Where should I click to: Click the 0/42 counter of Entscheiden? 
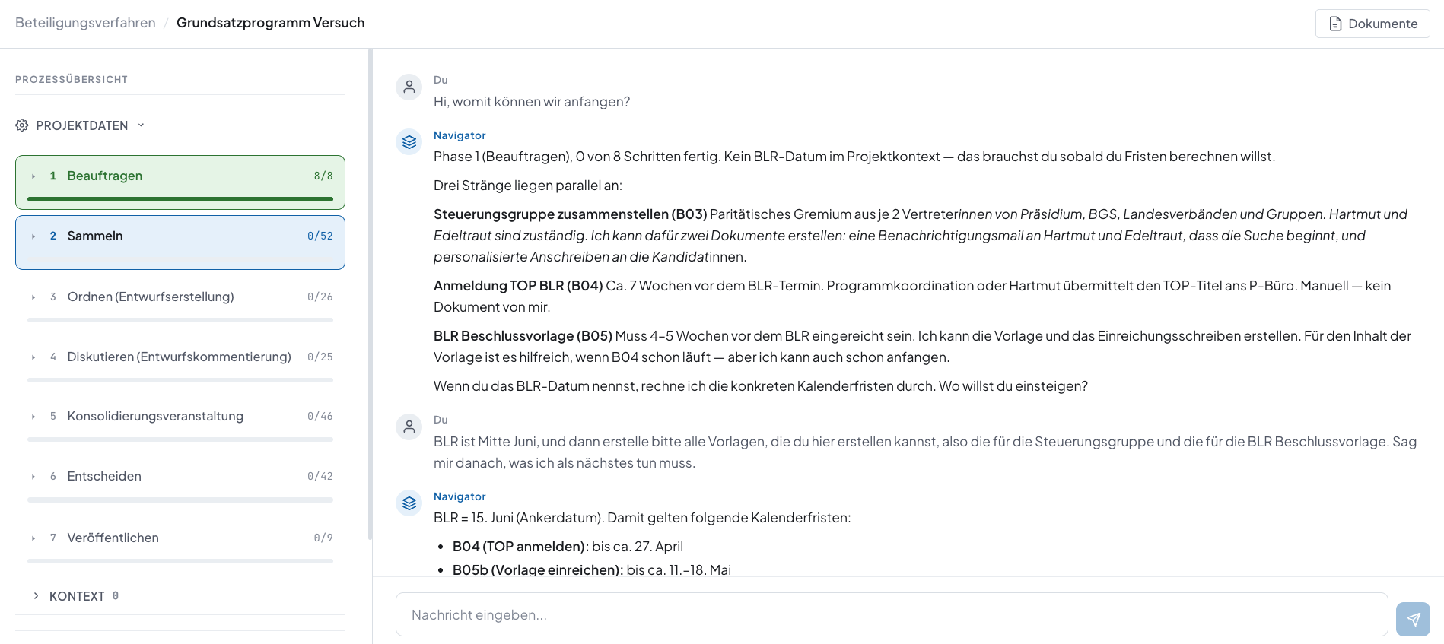tap(320, 476)
